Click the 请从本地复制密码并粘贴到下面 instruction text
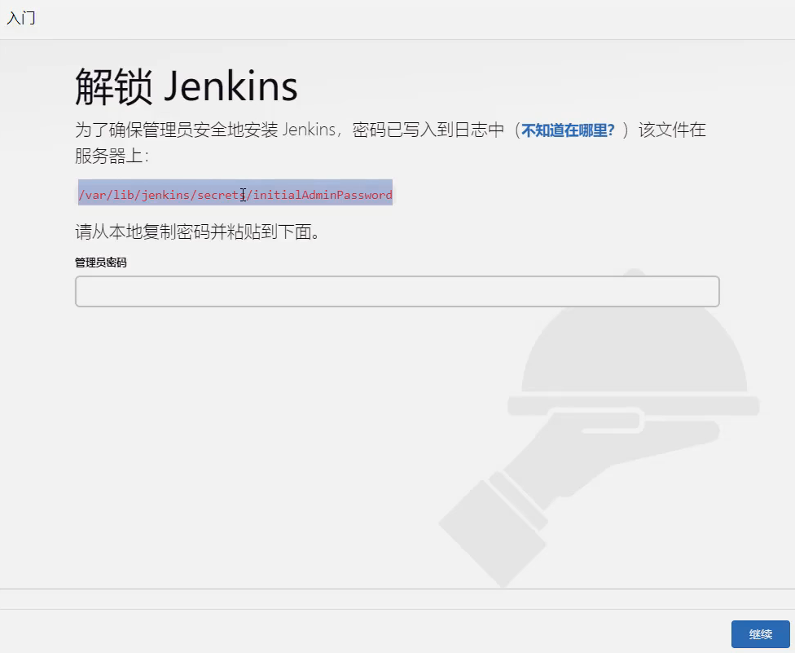The height and width of the screenshot is (653, 795). point(197,232)
